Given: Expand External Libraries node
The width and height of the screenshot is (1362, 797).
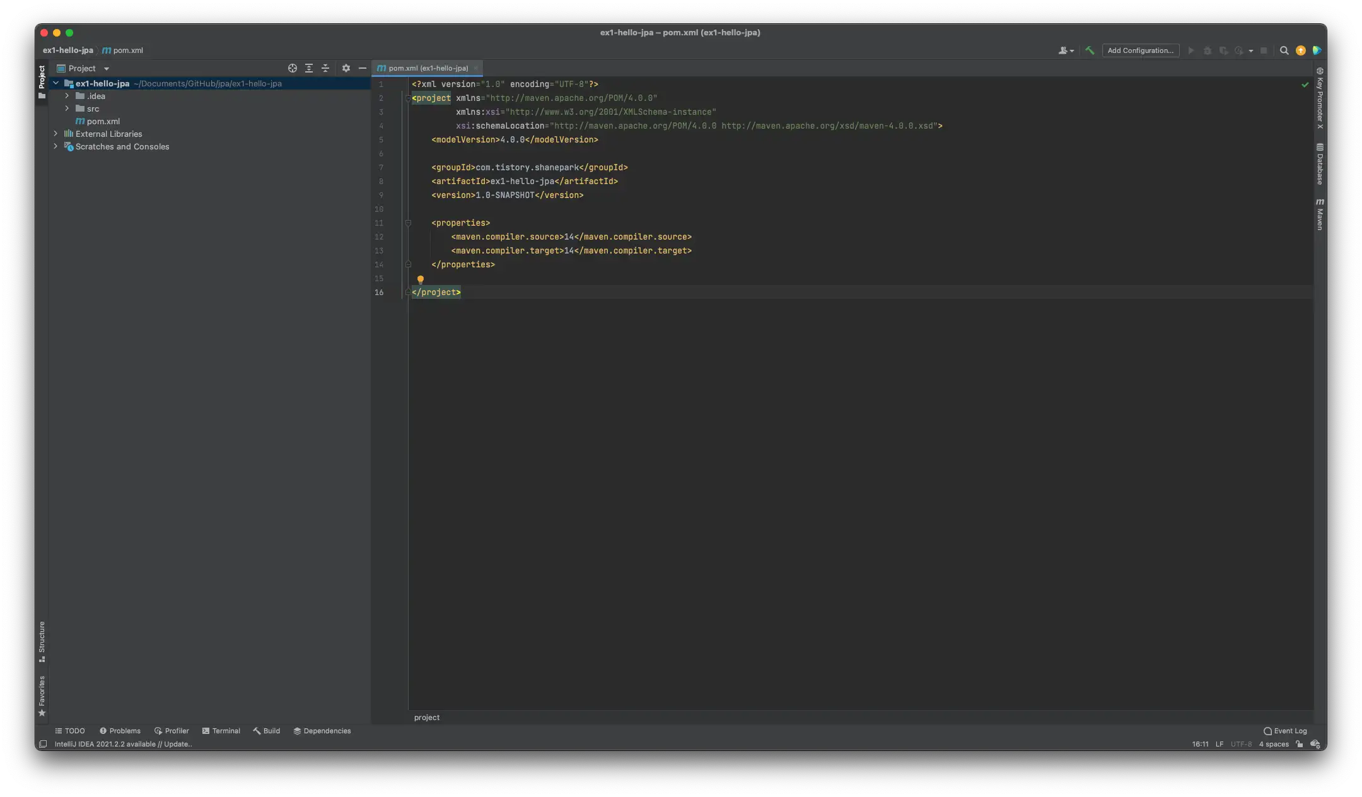Looking at the screenshot, I should (55, 134).
